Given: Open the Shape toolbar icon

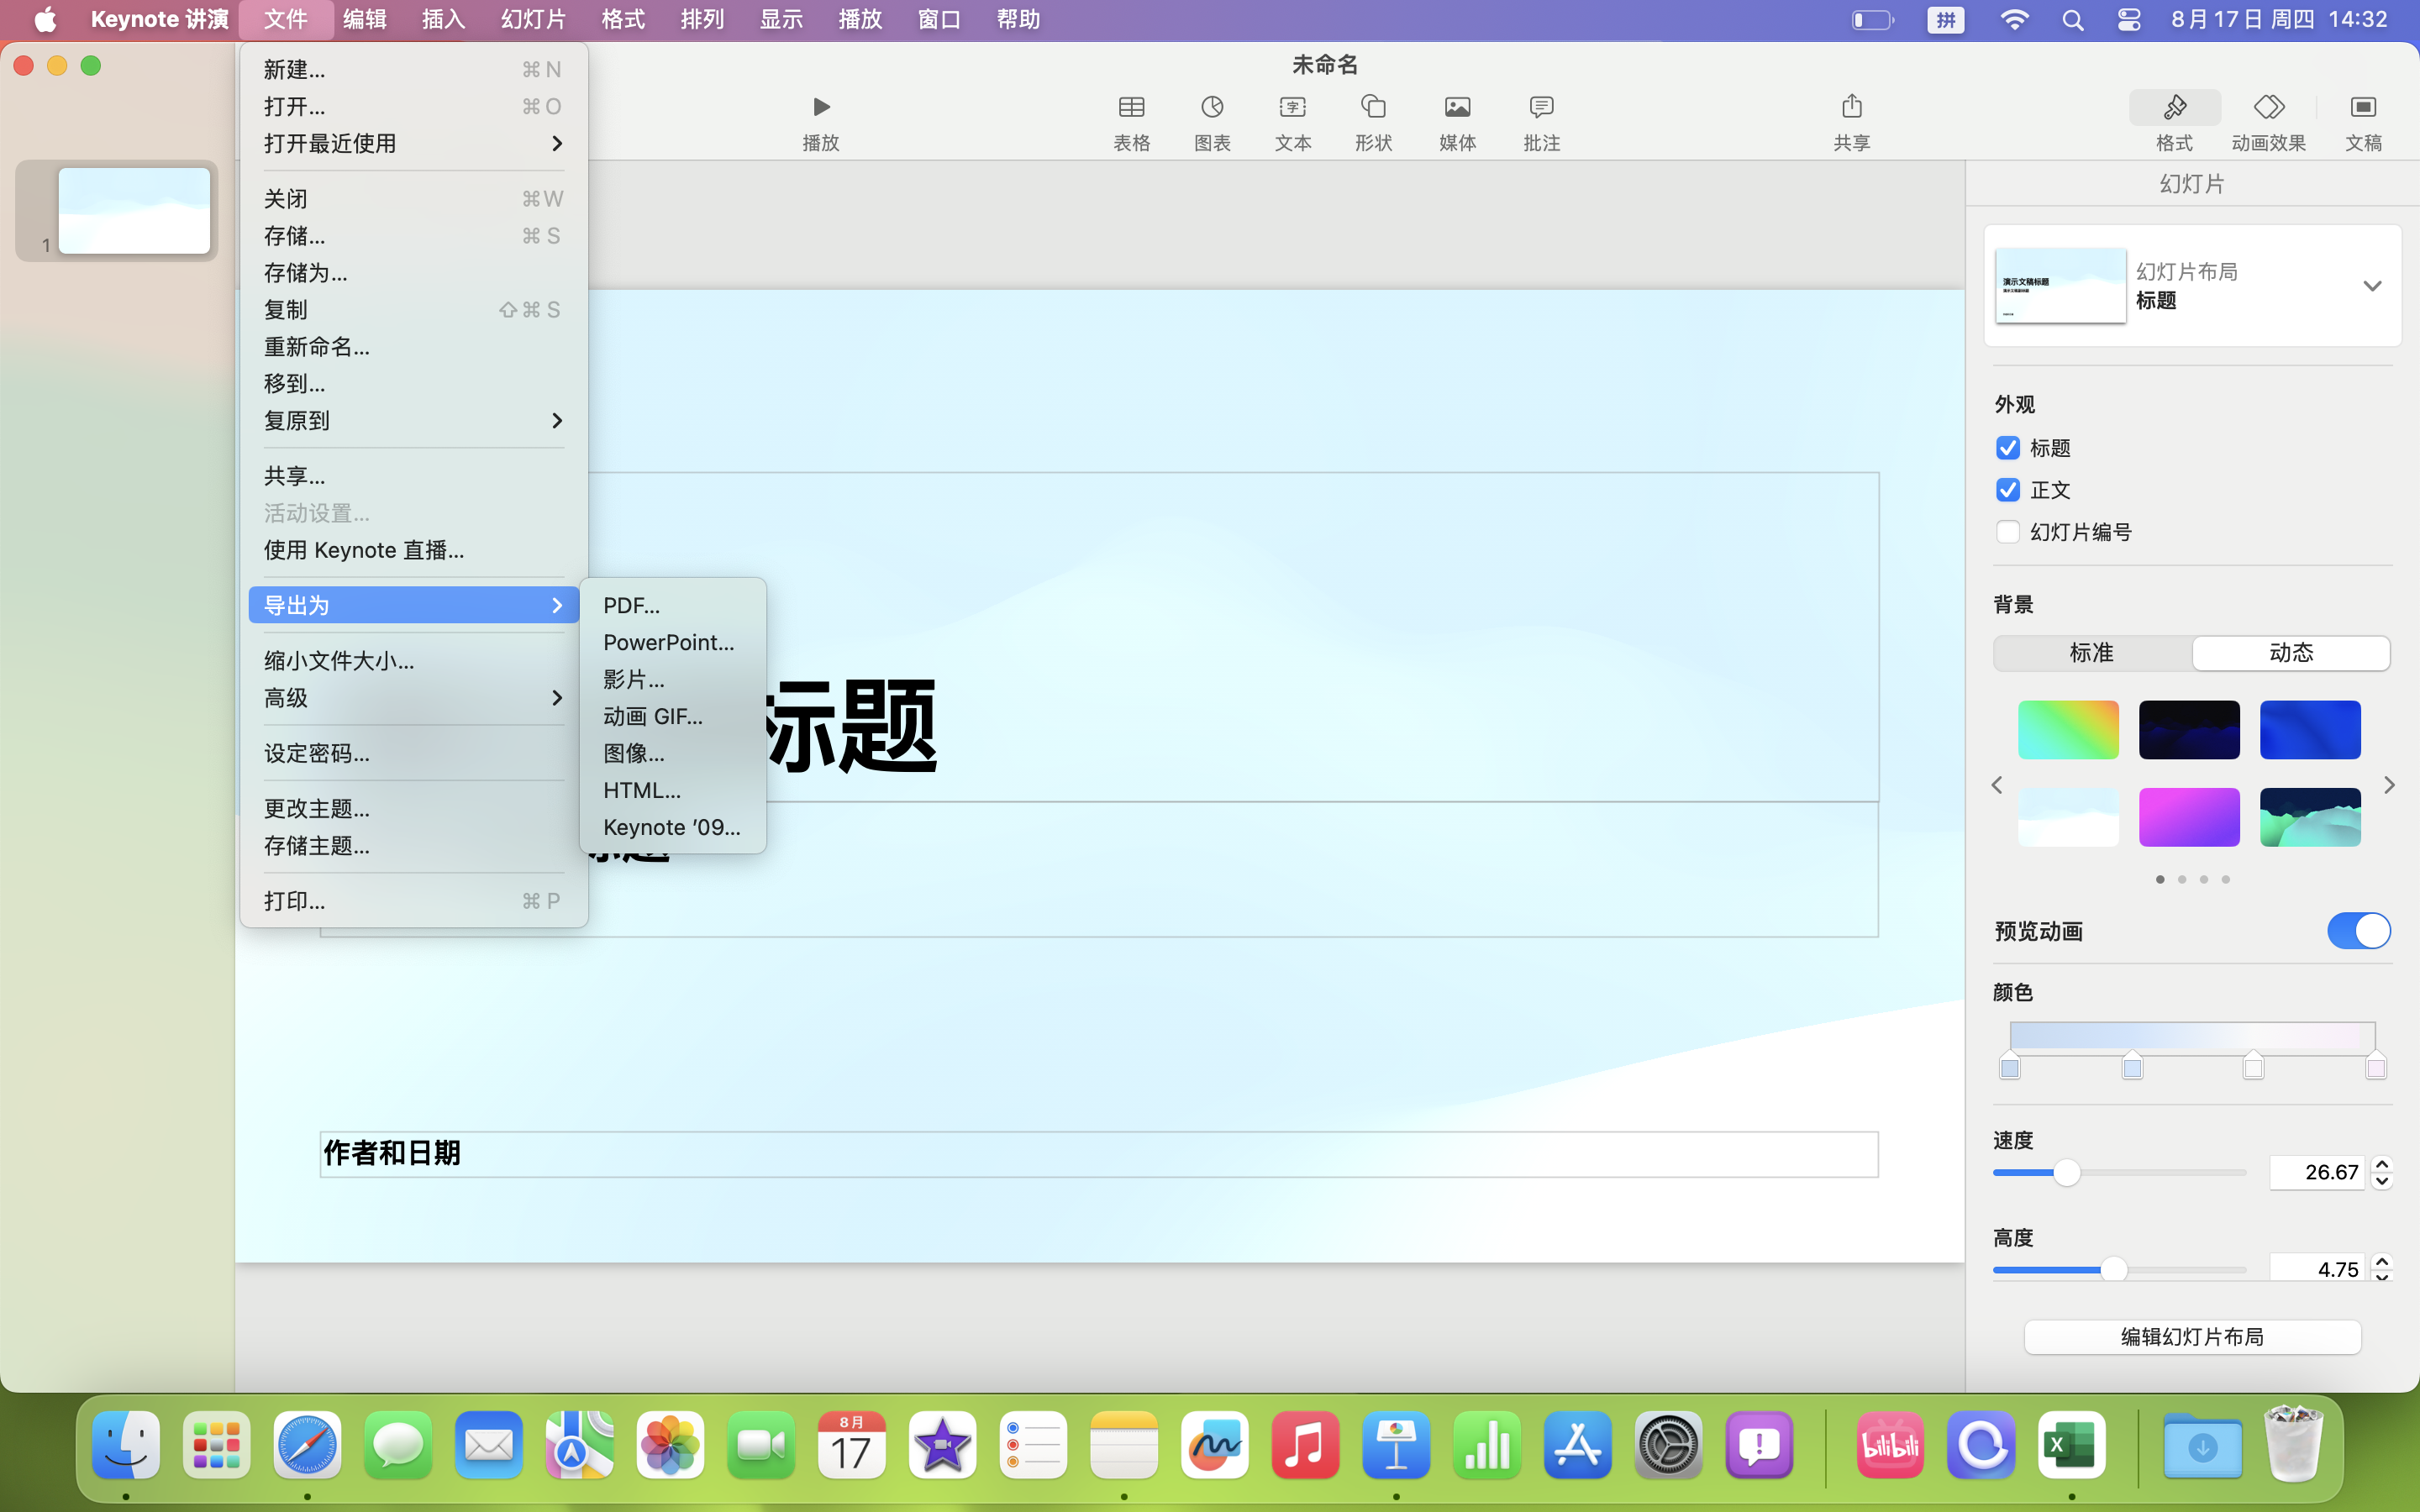Looking at the screenshot, I should (1373, 108).
